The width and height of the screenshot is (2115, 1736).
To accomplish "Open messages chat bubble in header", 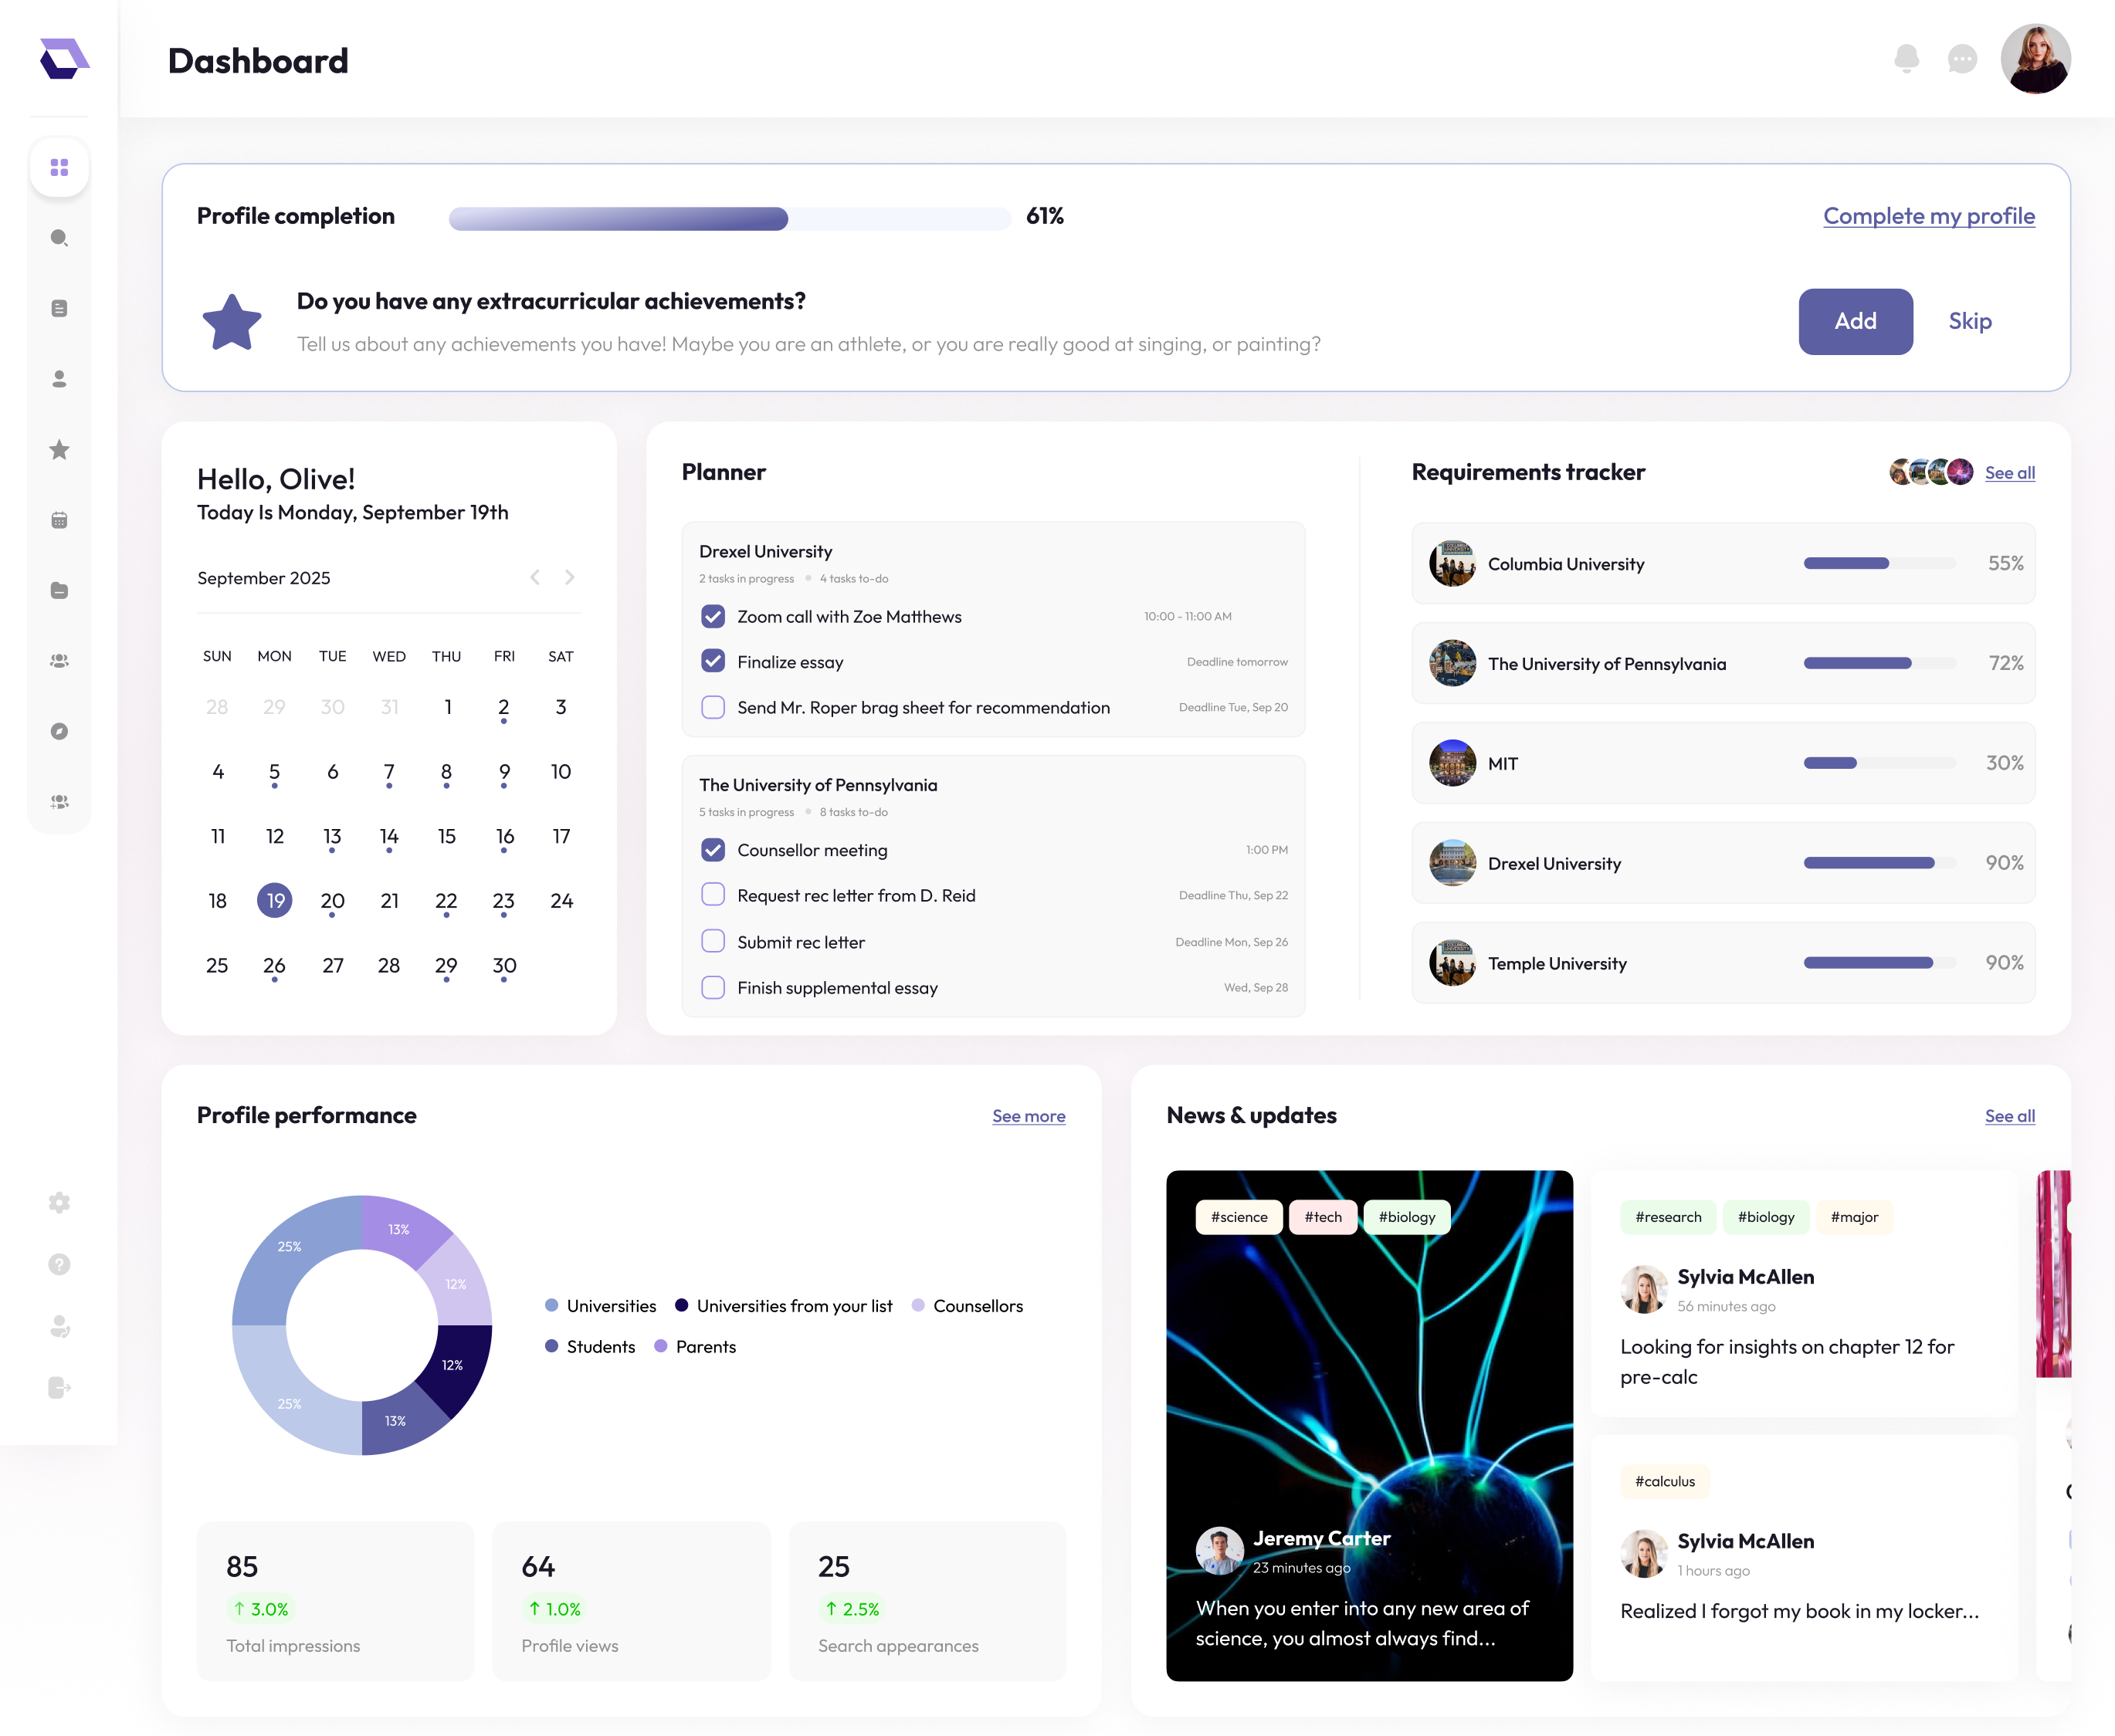I will coord(1963,59).
